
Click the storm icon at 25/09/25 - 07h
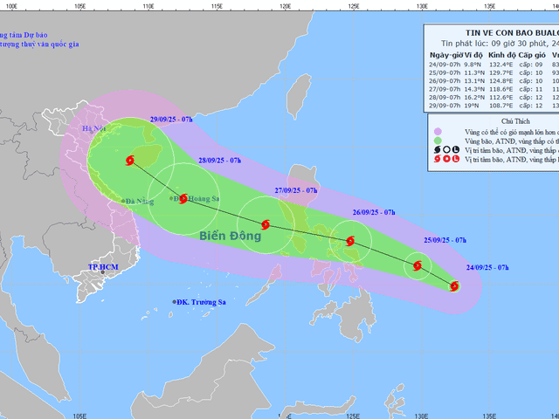click(x=418, y=265)
